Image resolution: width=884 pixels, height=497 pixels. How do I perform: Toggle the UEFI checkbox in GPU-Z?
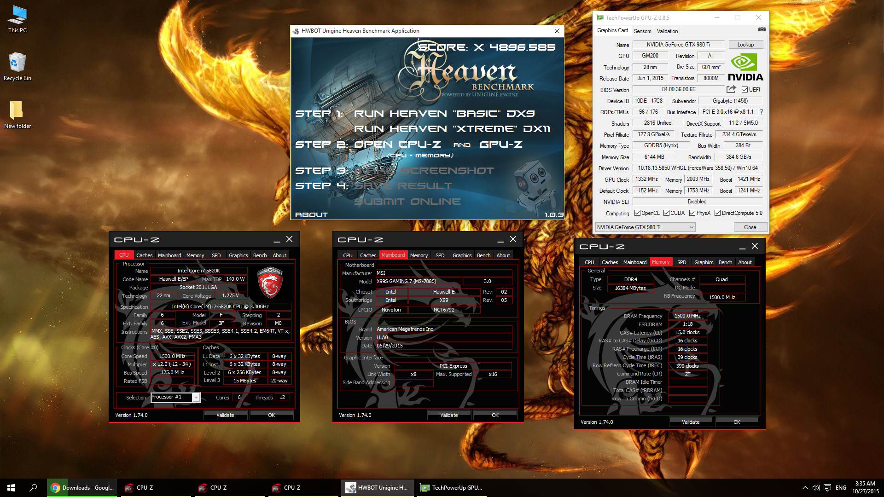744,90
